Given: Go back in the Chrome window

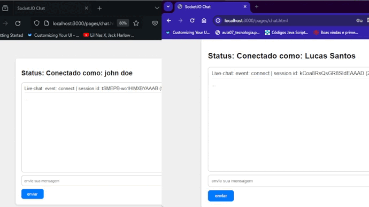Looking at the screenshot, I should click(169, 21).
